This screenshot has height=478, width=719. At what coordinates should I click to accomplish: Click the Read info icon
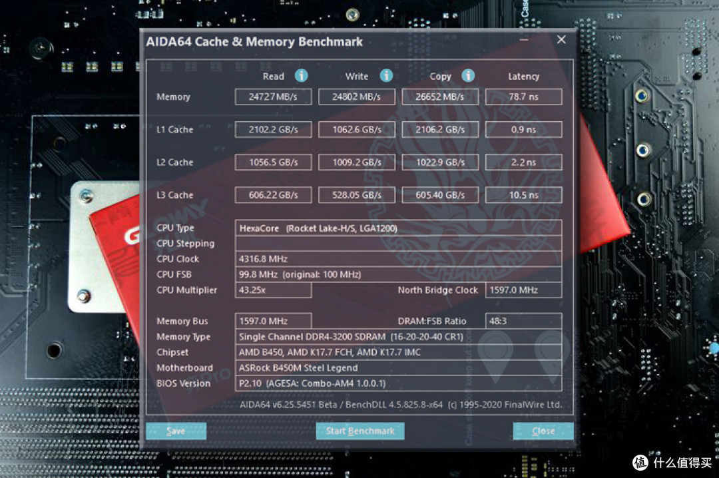302,76
